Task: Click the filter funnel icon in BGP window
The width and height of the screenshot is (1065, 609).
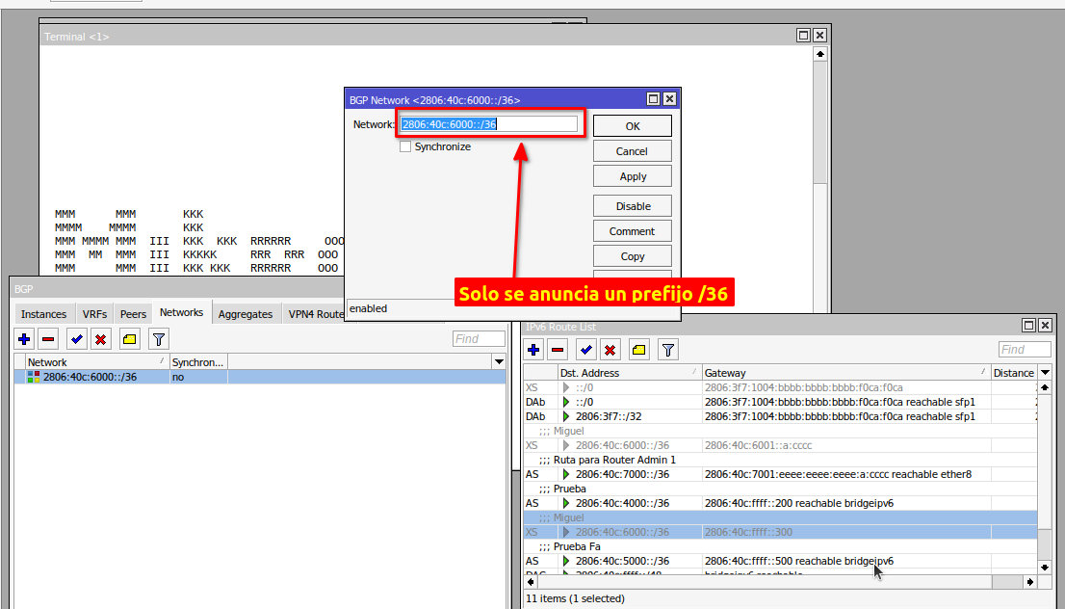Action: [x=159, y=339]
